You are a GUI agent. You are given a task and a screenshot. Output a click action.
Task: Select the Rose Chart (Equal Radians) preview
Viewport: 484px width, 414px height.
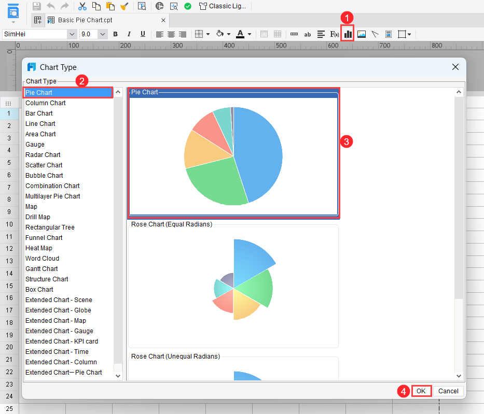click(233, 285)
